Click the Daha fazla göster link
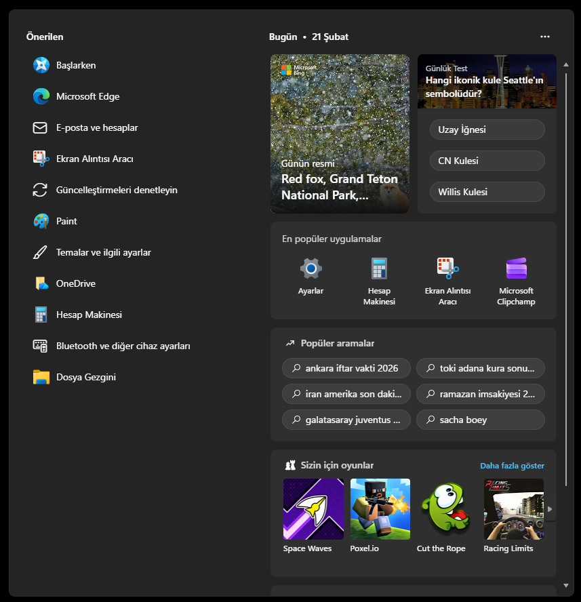 tap(513, 466)
